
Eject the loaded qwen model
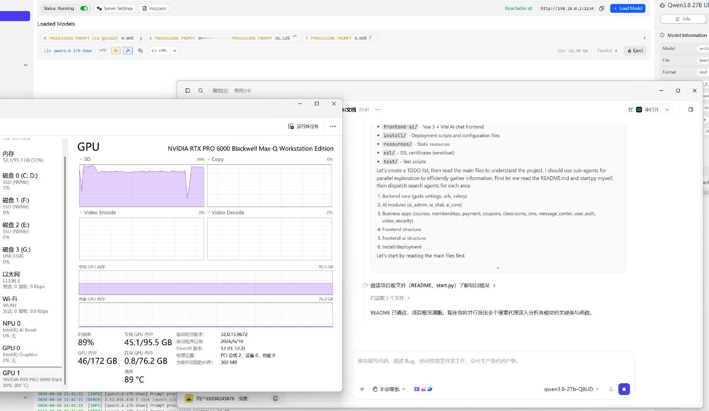[635, 51]
